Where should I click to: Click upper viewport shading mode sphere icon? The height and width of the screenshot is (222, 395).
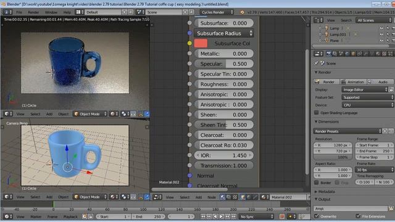tap(114, 114)
